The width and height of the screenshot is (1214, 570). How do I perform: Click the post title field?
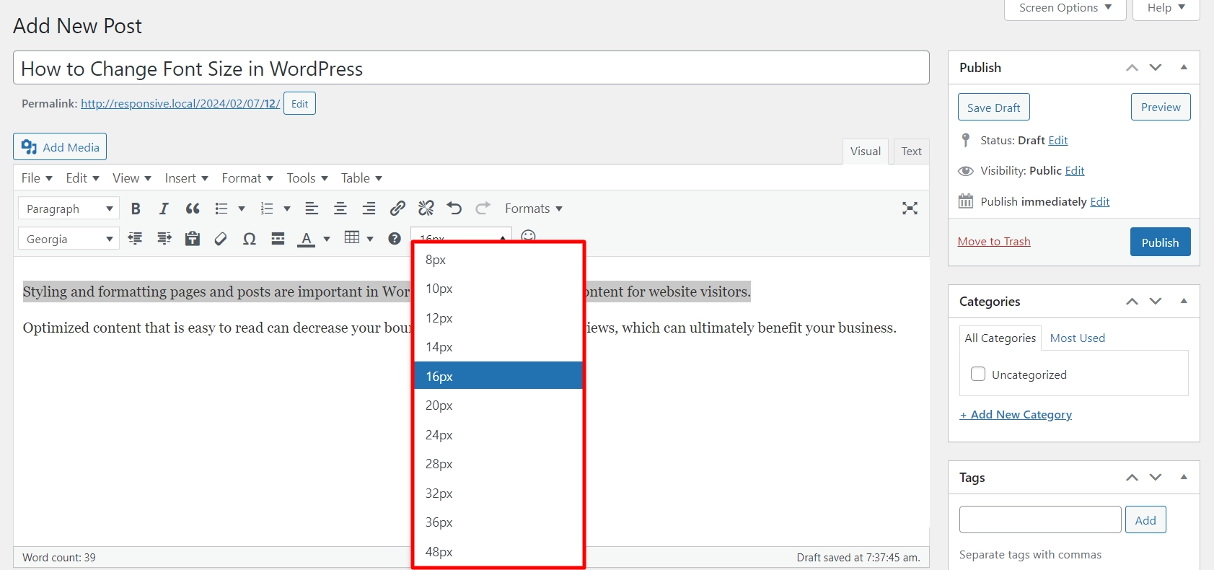point(471,68)
